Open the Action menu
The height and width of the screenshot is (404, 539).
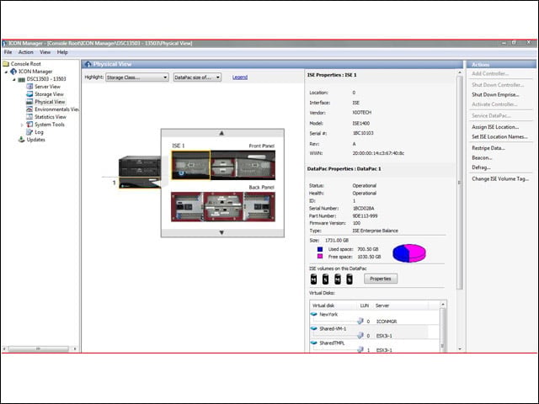pyautogui.click(x=26, y=52)
